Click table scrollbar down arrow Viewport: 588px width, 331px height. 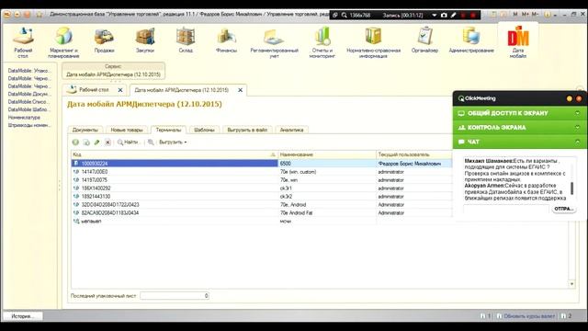click(571, 284)
